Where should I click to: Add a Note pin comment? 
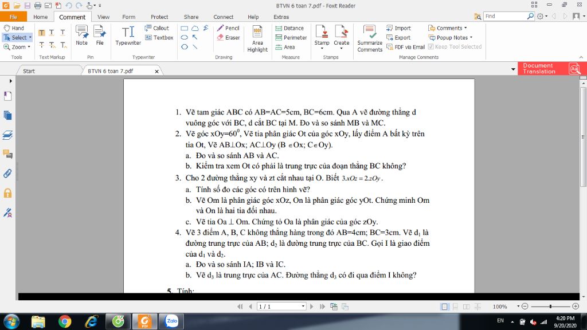point(81,36)
